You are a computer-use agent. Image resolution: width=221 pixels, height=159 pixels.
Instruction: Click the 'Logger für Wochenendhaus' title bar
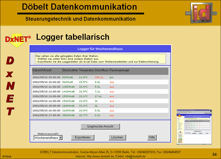click(x=100, y=48)
